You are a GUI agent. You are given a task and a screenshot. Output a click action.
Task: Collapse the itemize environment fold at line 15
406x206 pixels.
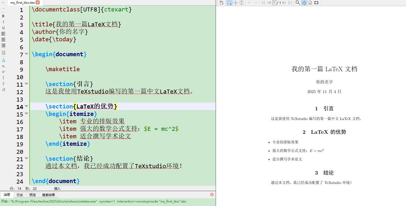click(x=26, y=114)
